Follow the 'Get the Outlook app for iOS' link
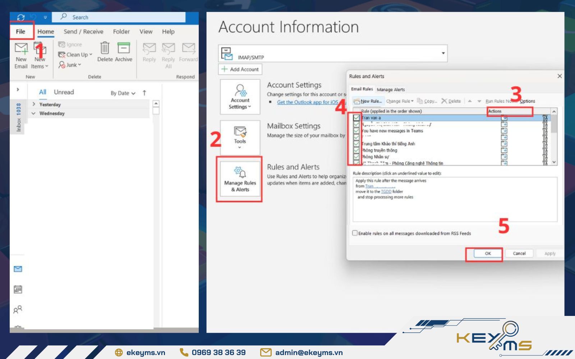Image resolution: width=575 pixels, height=359 pixels. 307,102
